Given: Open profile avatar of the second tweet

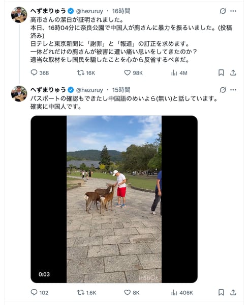Looking at the screenshot, I should click(19, 93).
